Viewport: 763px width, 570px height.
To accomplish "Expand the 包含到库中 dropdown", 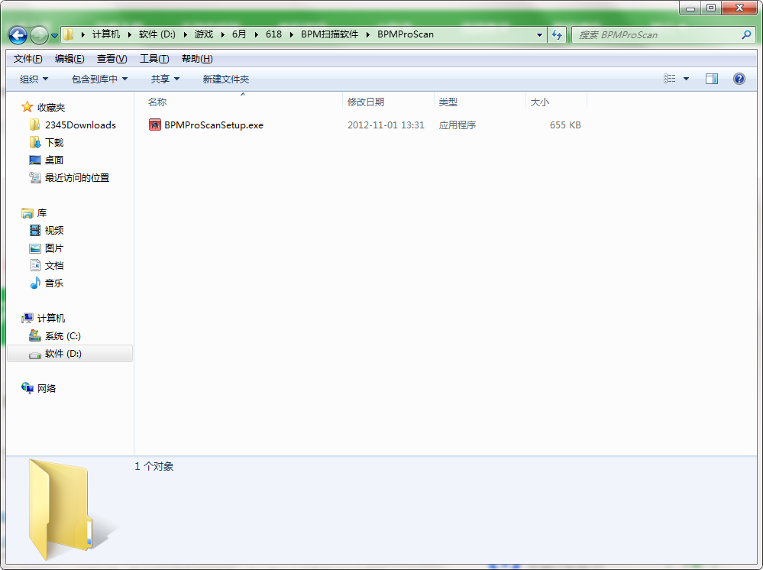I will (x=99, y=79).
